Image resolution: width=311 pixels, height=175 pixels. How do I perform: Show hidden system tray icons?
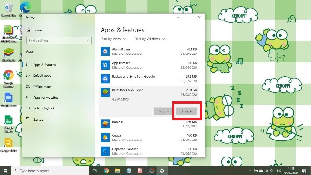250,171
